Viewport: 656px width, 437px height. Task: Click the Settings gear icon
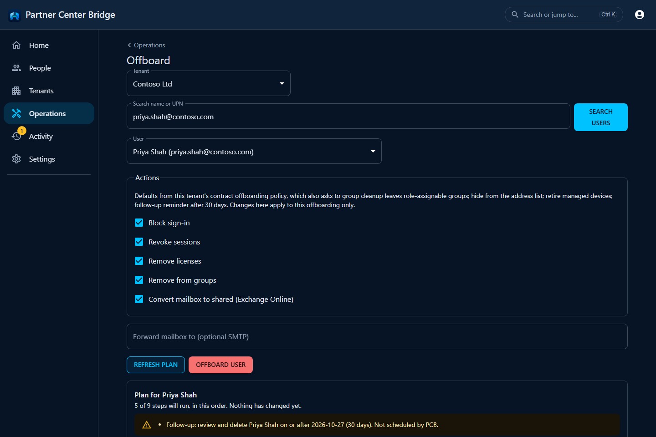16,159
